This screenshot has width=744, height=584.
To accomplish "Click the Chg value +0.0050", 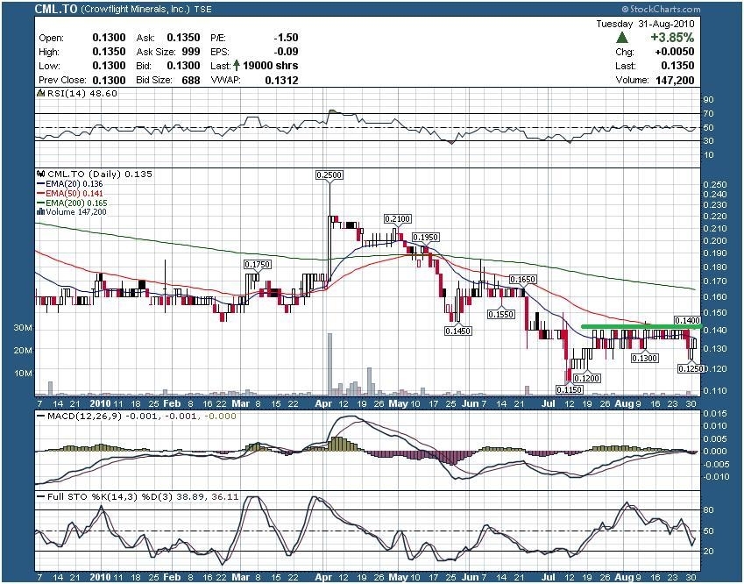I will [674, 51].
